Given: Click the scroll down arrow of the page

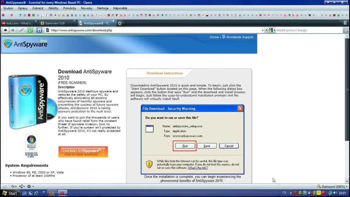Looking at the screenshot, I should pyautogui.click(x=347, y=181).
